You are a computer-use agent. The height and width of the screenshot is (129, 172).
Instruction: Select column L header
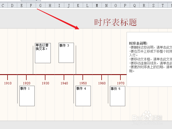(x=88, y=5)
